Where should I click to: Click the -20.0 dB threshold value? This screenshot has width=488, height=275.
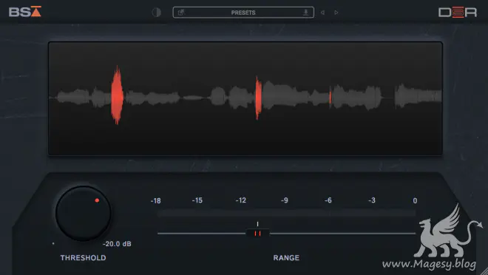117,244
